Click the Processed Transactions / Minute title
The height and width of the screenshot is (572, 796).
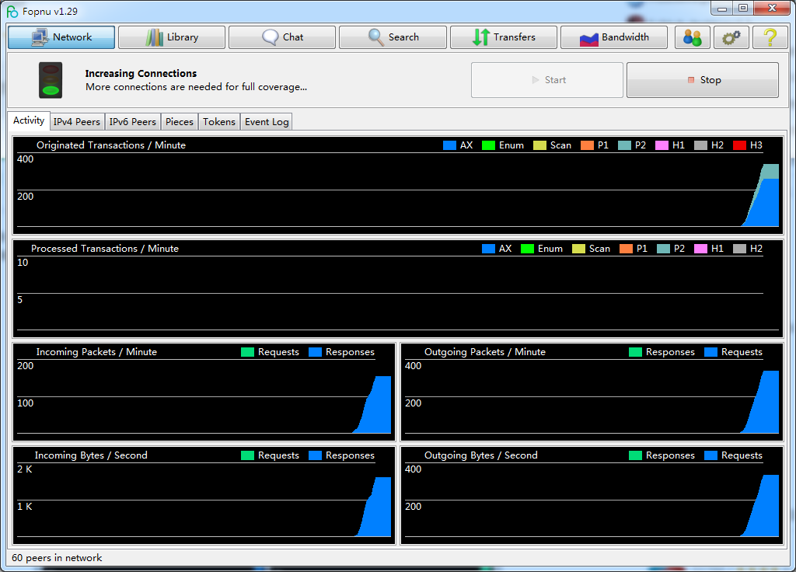pyautogui.click(x=105, y=249)
